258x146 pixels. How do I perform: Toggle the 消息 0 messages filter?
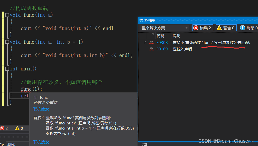coord(249,28)
